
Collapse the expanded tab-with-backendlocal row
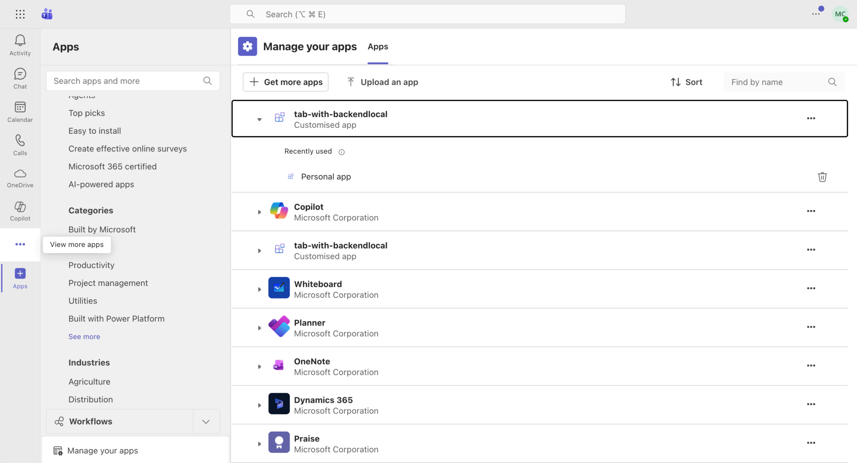[x=259, y=120]
